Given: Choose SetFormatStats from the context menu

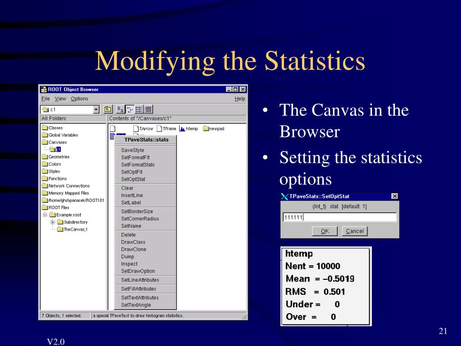Looking at the screenshot, I should tap(145, 165).
